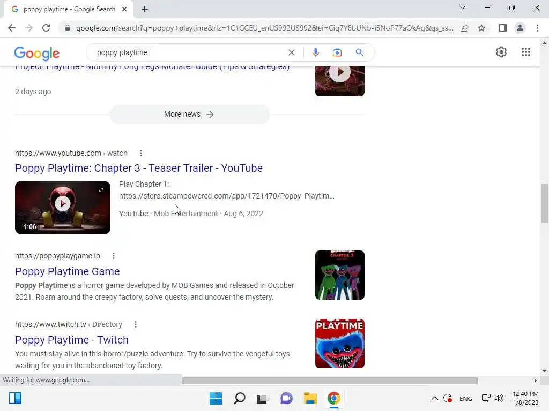This screenshot has width=549, height=411.
Task: Open the volume control in the tray
Action: pyautogui.click(x=499, y=398)
